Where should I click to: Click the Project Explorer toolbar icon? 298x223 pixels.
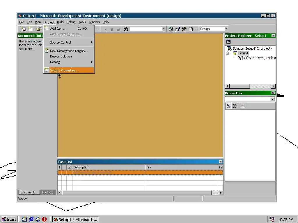click(171, 29)
